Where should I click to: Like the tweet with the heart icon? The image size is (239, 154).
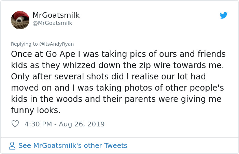click(x=15, y=124)
